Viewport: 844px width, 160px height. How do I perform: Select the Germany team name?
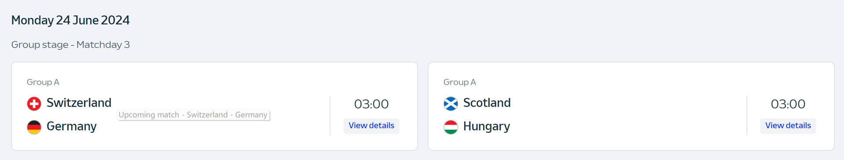pos(72,127)
